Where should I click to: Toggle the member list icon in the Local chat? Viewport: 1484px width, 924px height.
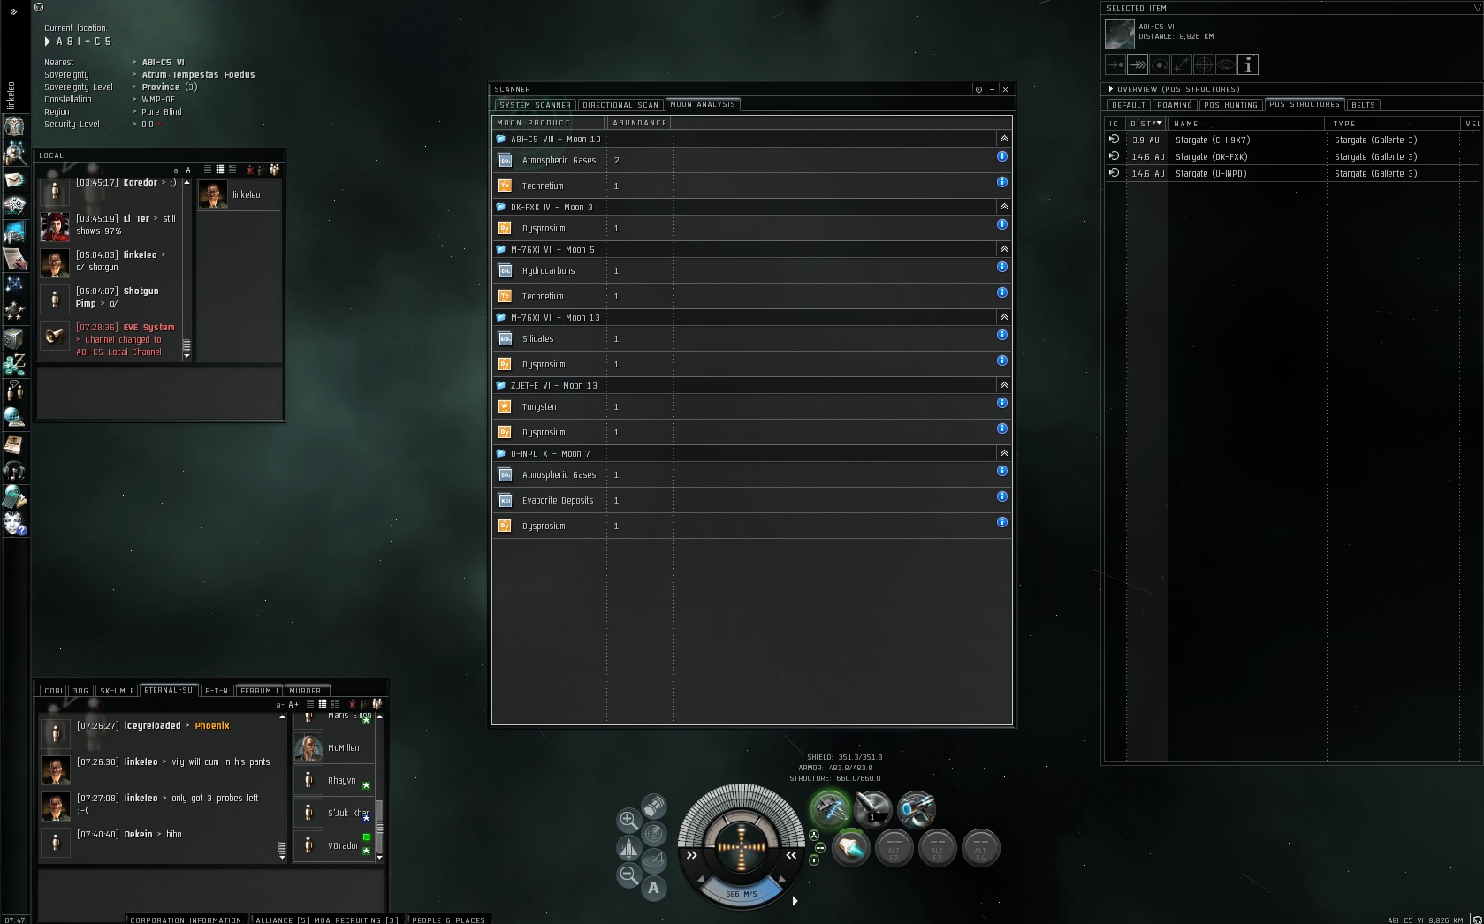[x=274, y=170]
